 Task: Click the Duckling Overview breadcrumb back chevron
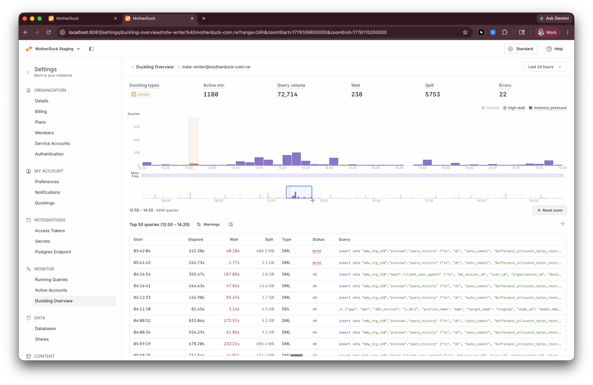133,67
